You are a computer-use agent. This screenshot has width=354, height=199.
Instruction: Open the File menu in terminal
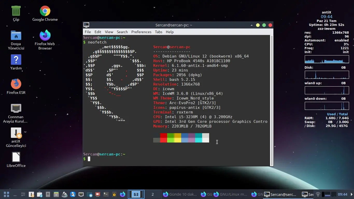[x=88, y=32]
